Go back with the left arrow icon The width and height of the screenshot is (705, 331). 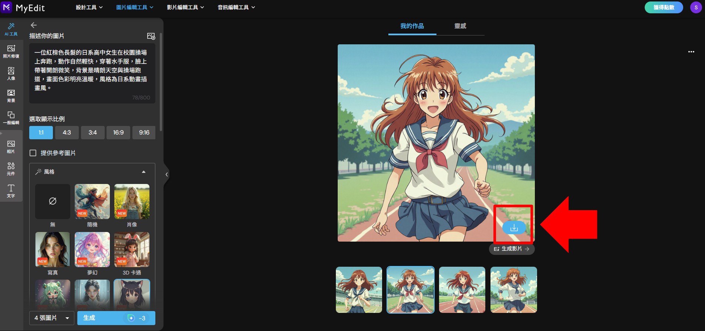34,25
